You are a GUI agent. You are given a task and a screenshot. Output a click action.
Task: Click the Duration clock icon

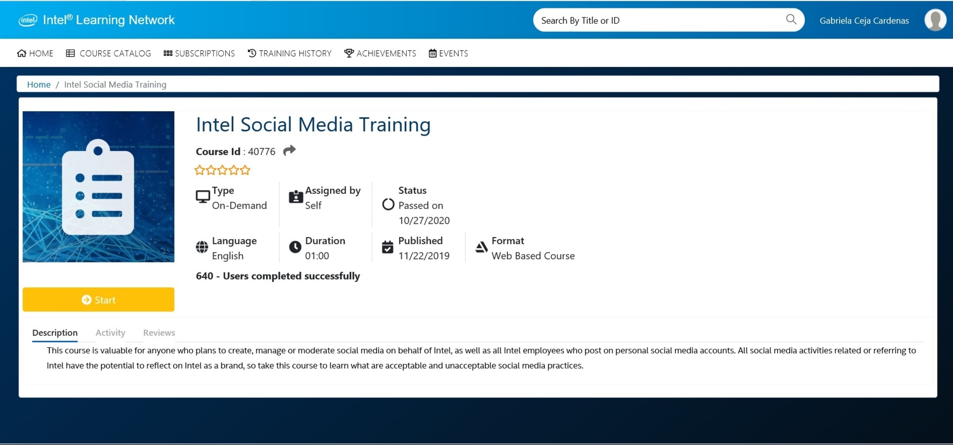[x=295, y=247]
